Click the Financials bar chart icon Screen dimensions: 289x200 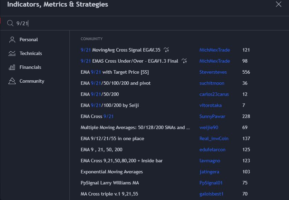pos(12,67)
